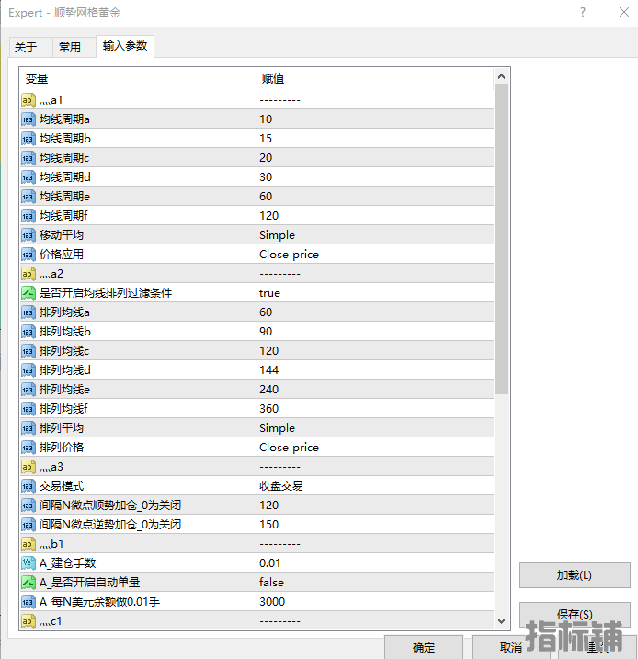The height and width of the screenshot is (659, 638).
Task: Click the 加载(L) button
Action: [575, 575]
